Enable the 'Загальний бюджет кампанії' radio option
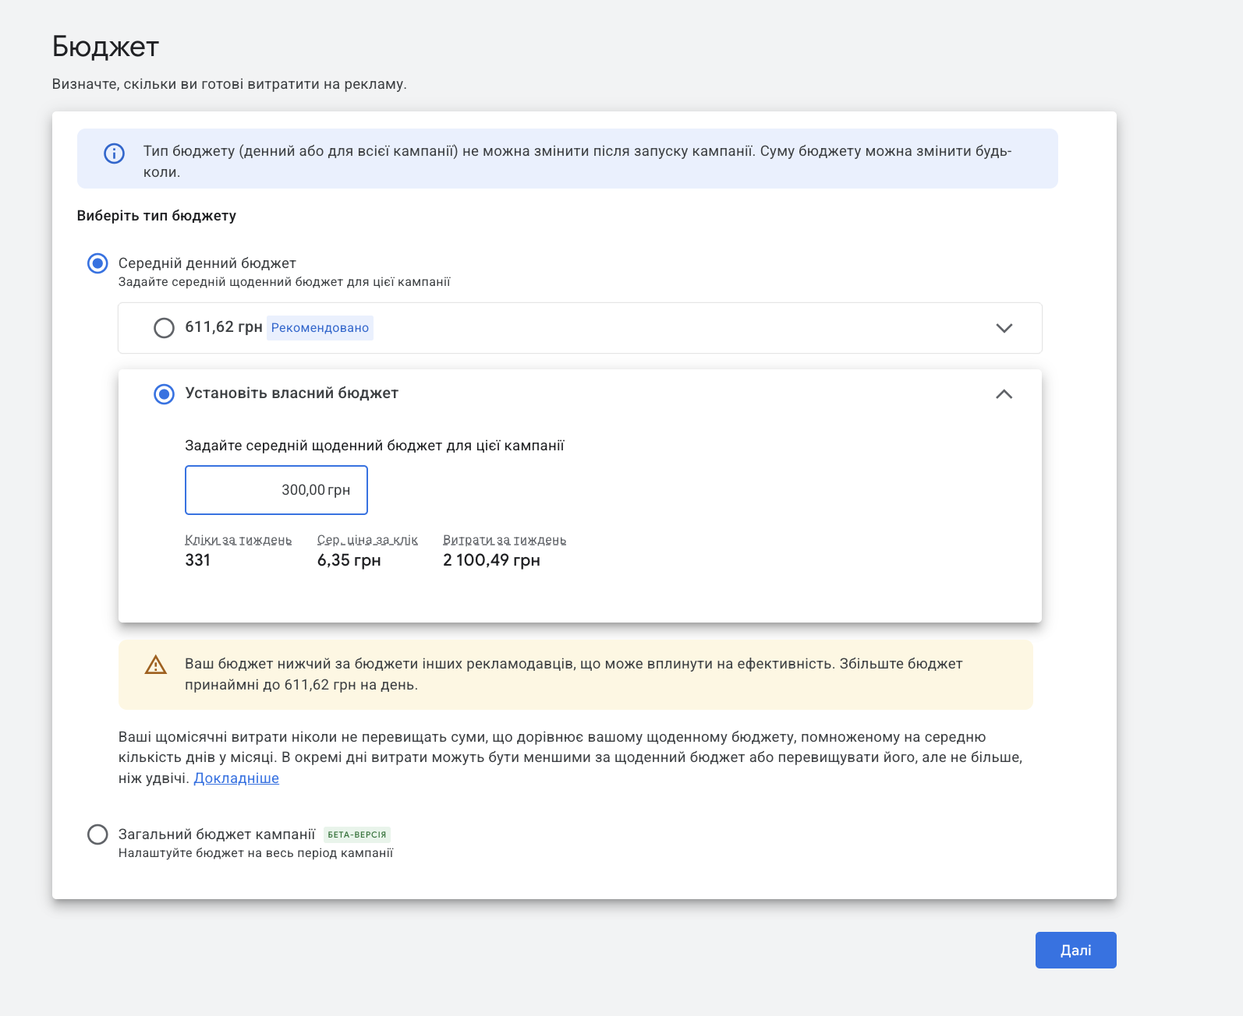This screenshot has width=1243, height=1016. [97, 834]
